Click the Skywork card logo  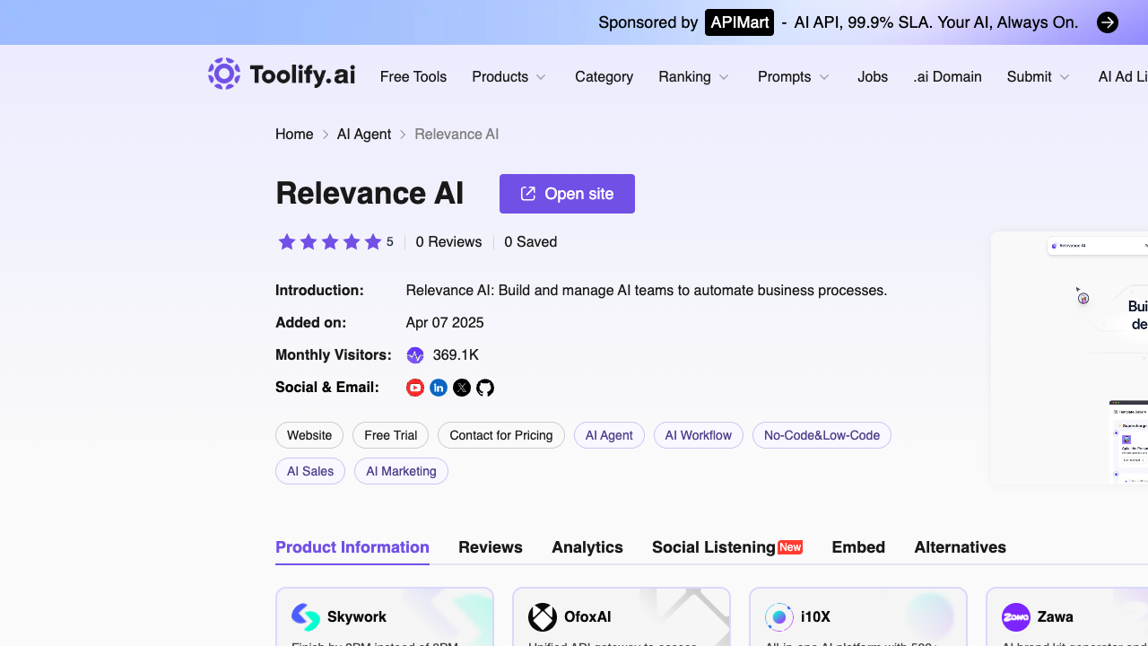point(306,617)
